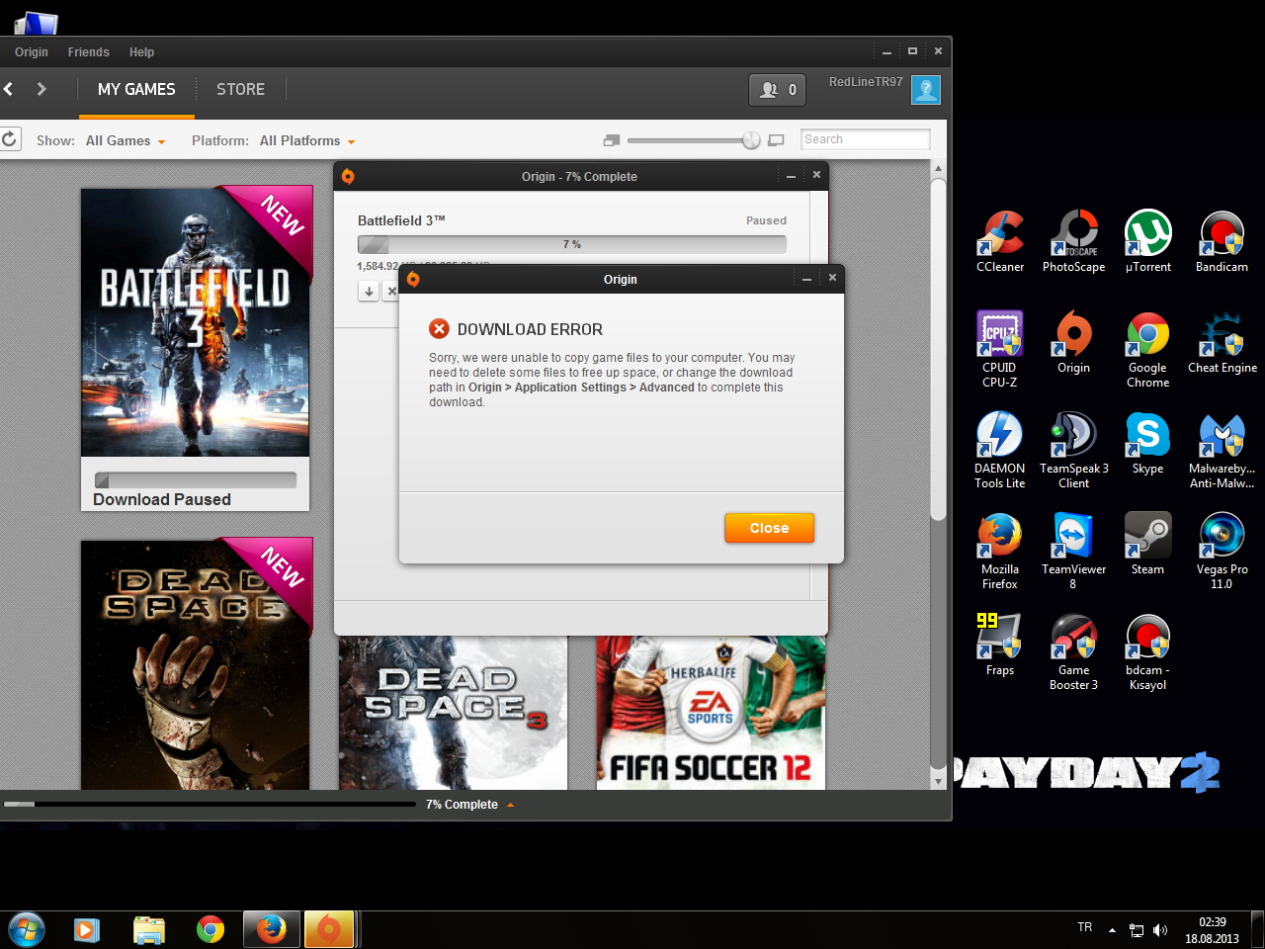This screenshot has height=949, width=1265.
Task: Select the Battlefield 3 game cover
Action: point(196,323)
